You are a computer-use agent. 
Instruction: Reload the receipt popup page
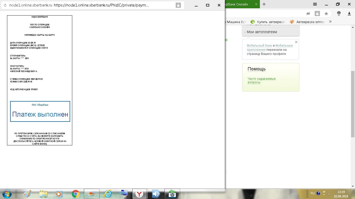pyautogui.click(x=5, y=5)
